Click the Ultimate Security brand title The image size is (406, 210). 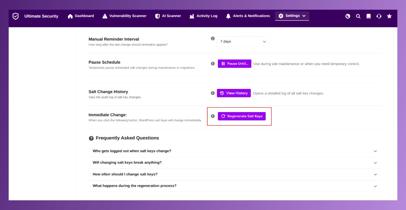coord(42,16)
